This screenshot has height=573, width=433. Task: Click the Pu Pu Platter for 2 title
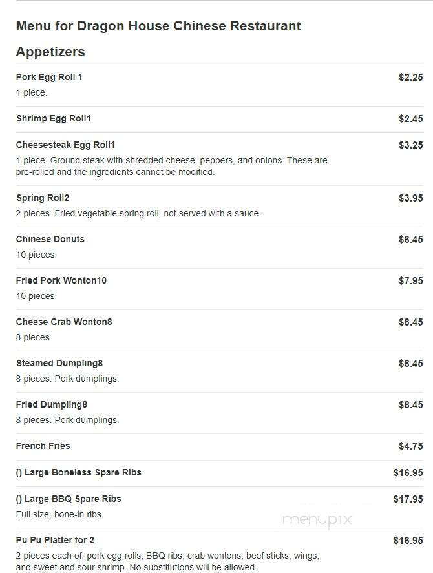coord(55,540)
